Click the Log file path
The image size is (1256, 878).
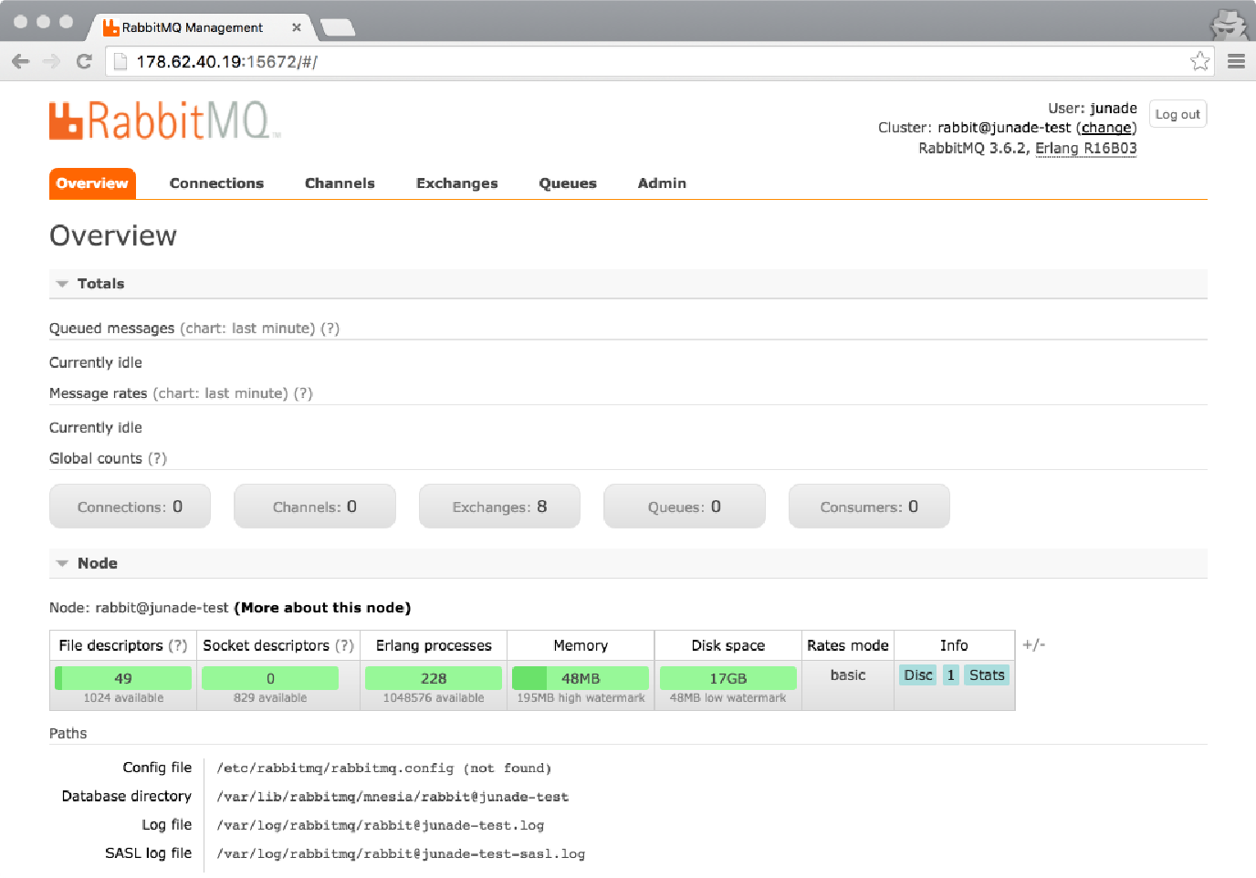coord(380,825)
